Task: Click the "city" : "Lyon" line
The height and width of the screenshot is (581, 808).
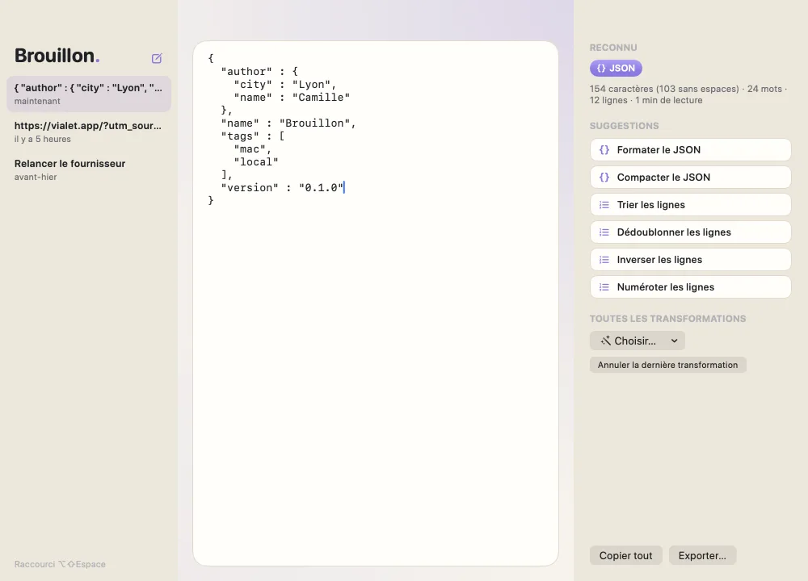Action: tap(285, 85)
